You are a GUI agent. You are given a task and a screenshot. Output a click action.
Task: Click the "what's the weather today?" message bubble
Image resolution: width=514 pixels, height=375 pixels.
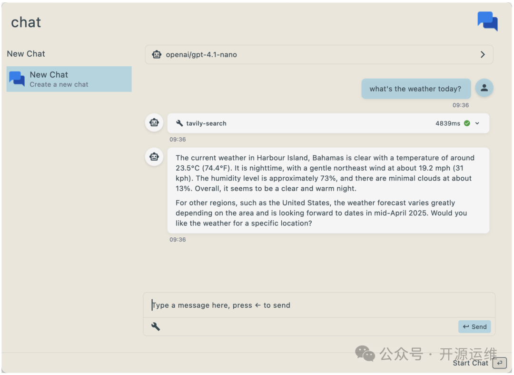click(415, 89)
